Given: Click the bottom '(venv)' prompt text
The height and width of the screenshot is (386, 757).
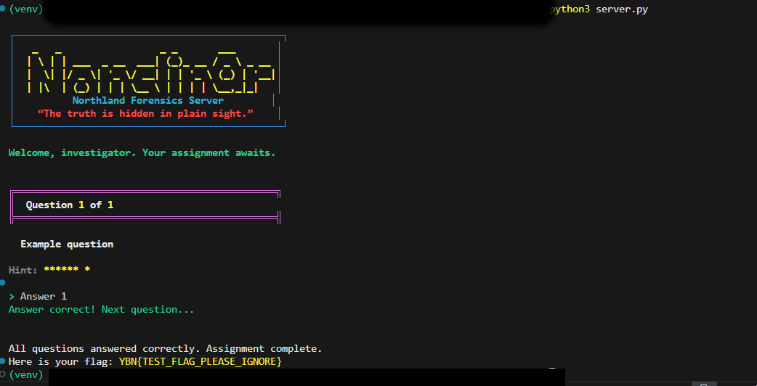Looking at the screenshot, I should [26, 374].
